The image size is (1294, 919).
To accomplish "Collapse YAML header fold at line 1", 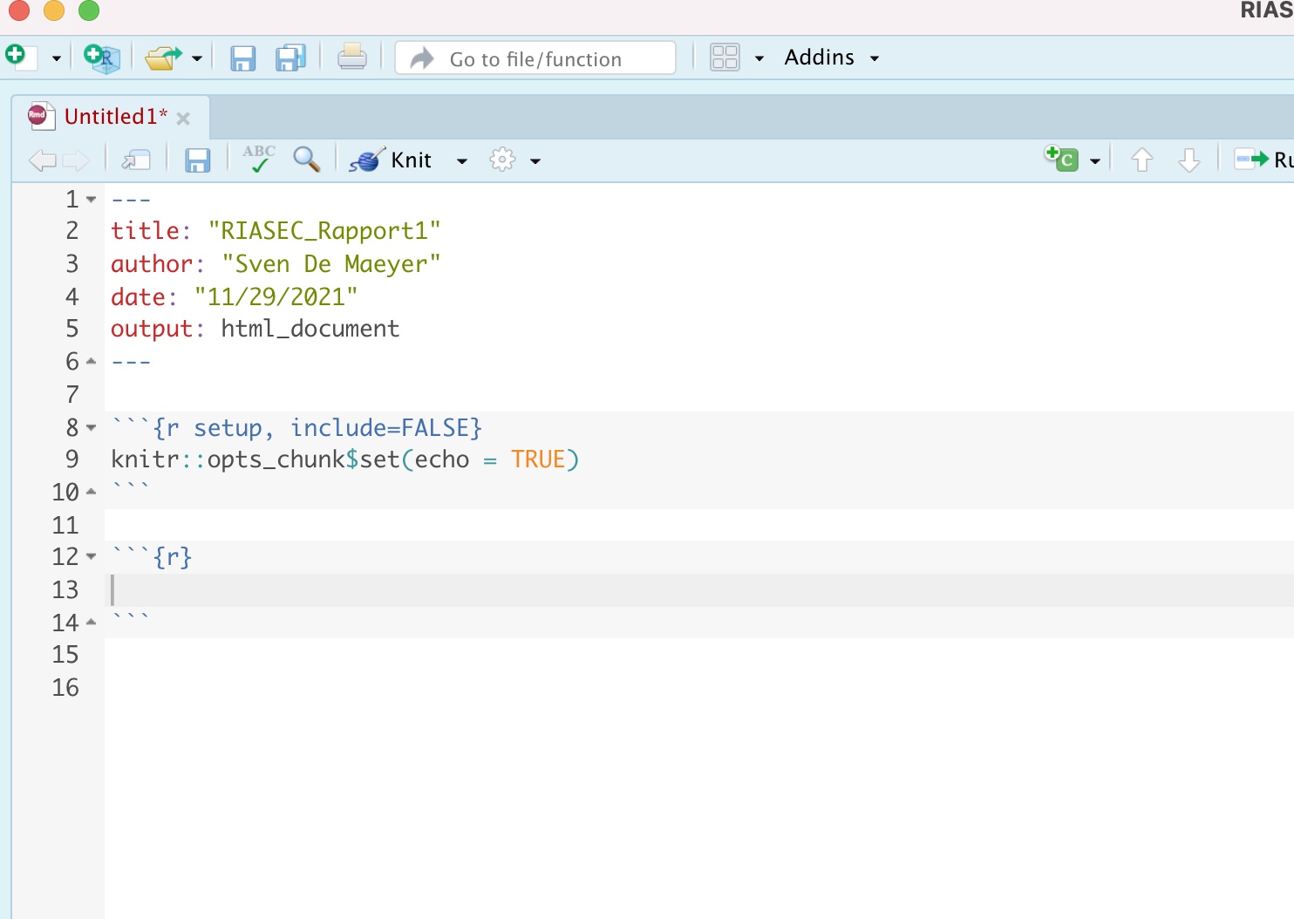I will [x=91, y=200].
